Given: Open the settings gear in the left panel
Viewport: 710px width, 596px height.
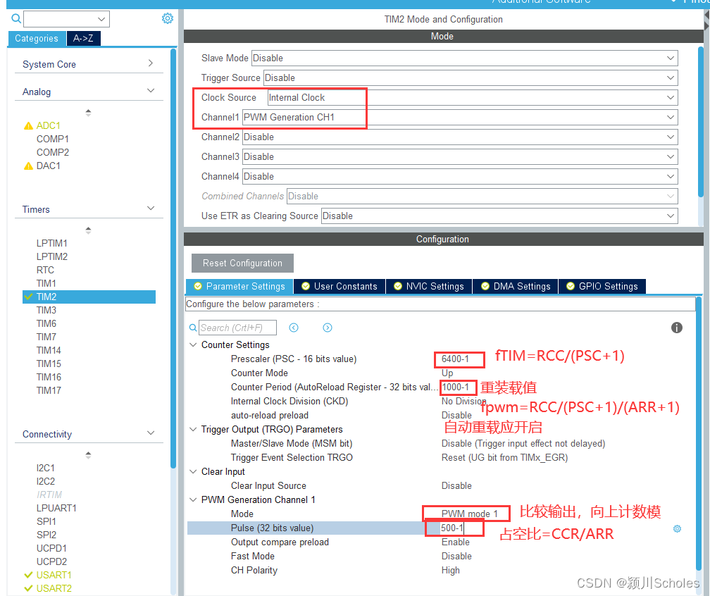Looking at the screenshot, I should tap(167, 18).
